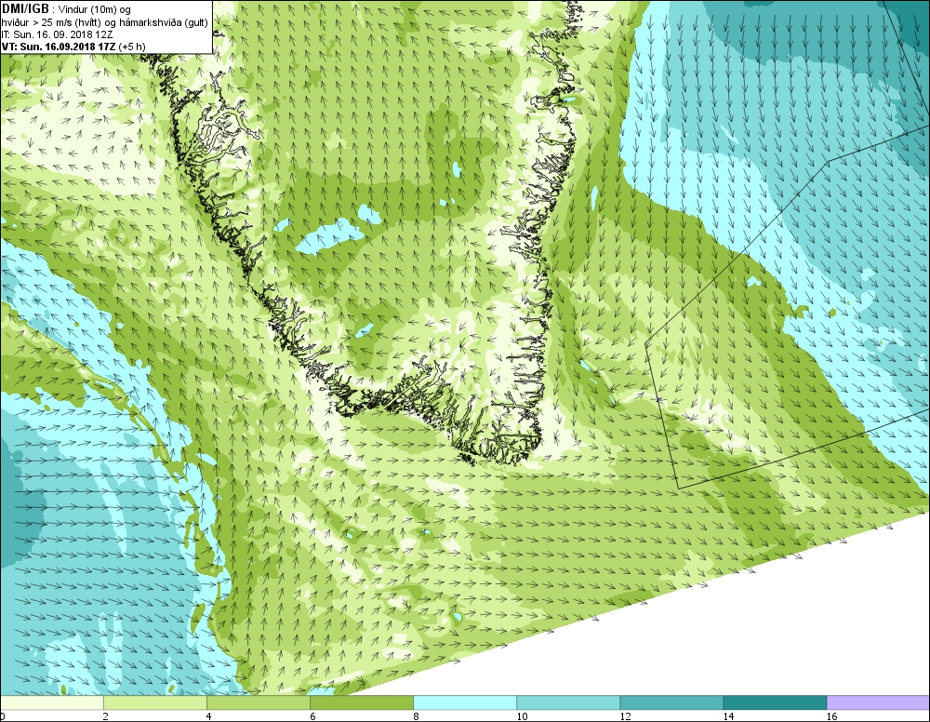Click the light cyan 8–10 legend swatch
Screen dimensions: 930x722
click(465, 702)
